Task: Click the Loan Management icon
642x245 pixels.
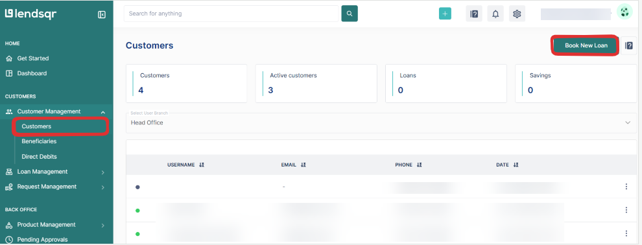Action: (x=9, y=172)
